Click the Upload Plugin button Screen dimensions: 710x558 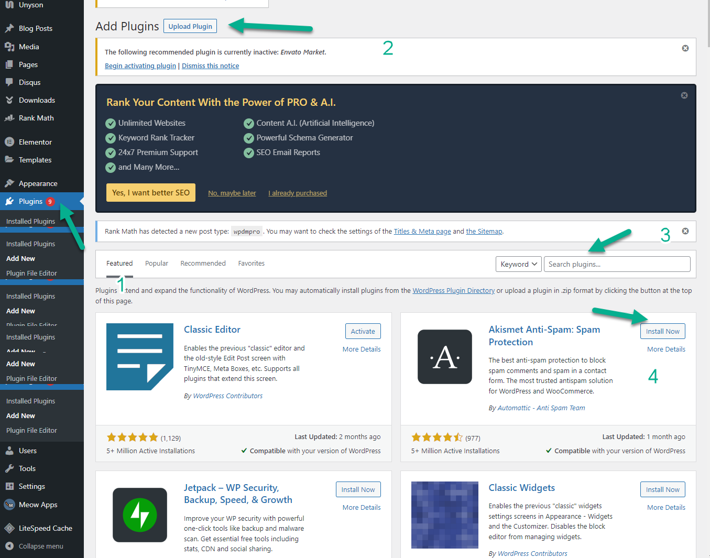click(x=190, y=26)
